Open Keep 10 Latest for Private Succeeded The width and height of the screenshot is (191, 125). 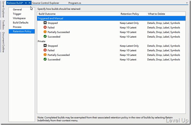[x=128, y=60]
